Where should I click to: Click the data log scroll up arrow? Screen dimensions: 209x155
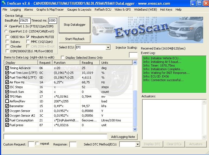click(135, 63)
